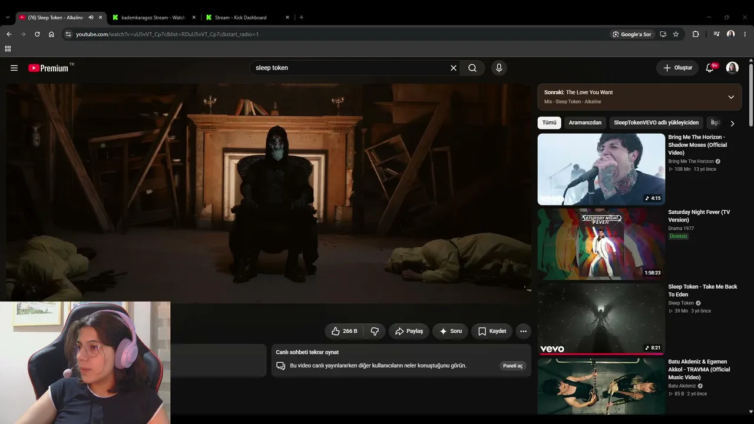Image resolution: width=754 pixels, height=424 pixels.
Task: Switch to the kademkaragoz Stream tab
Action: click(153, 18)
